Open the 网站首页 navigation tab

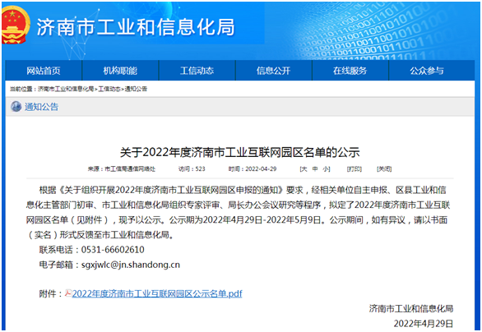44,71
